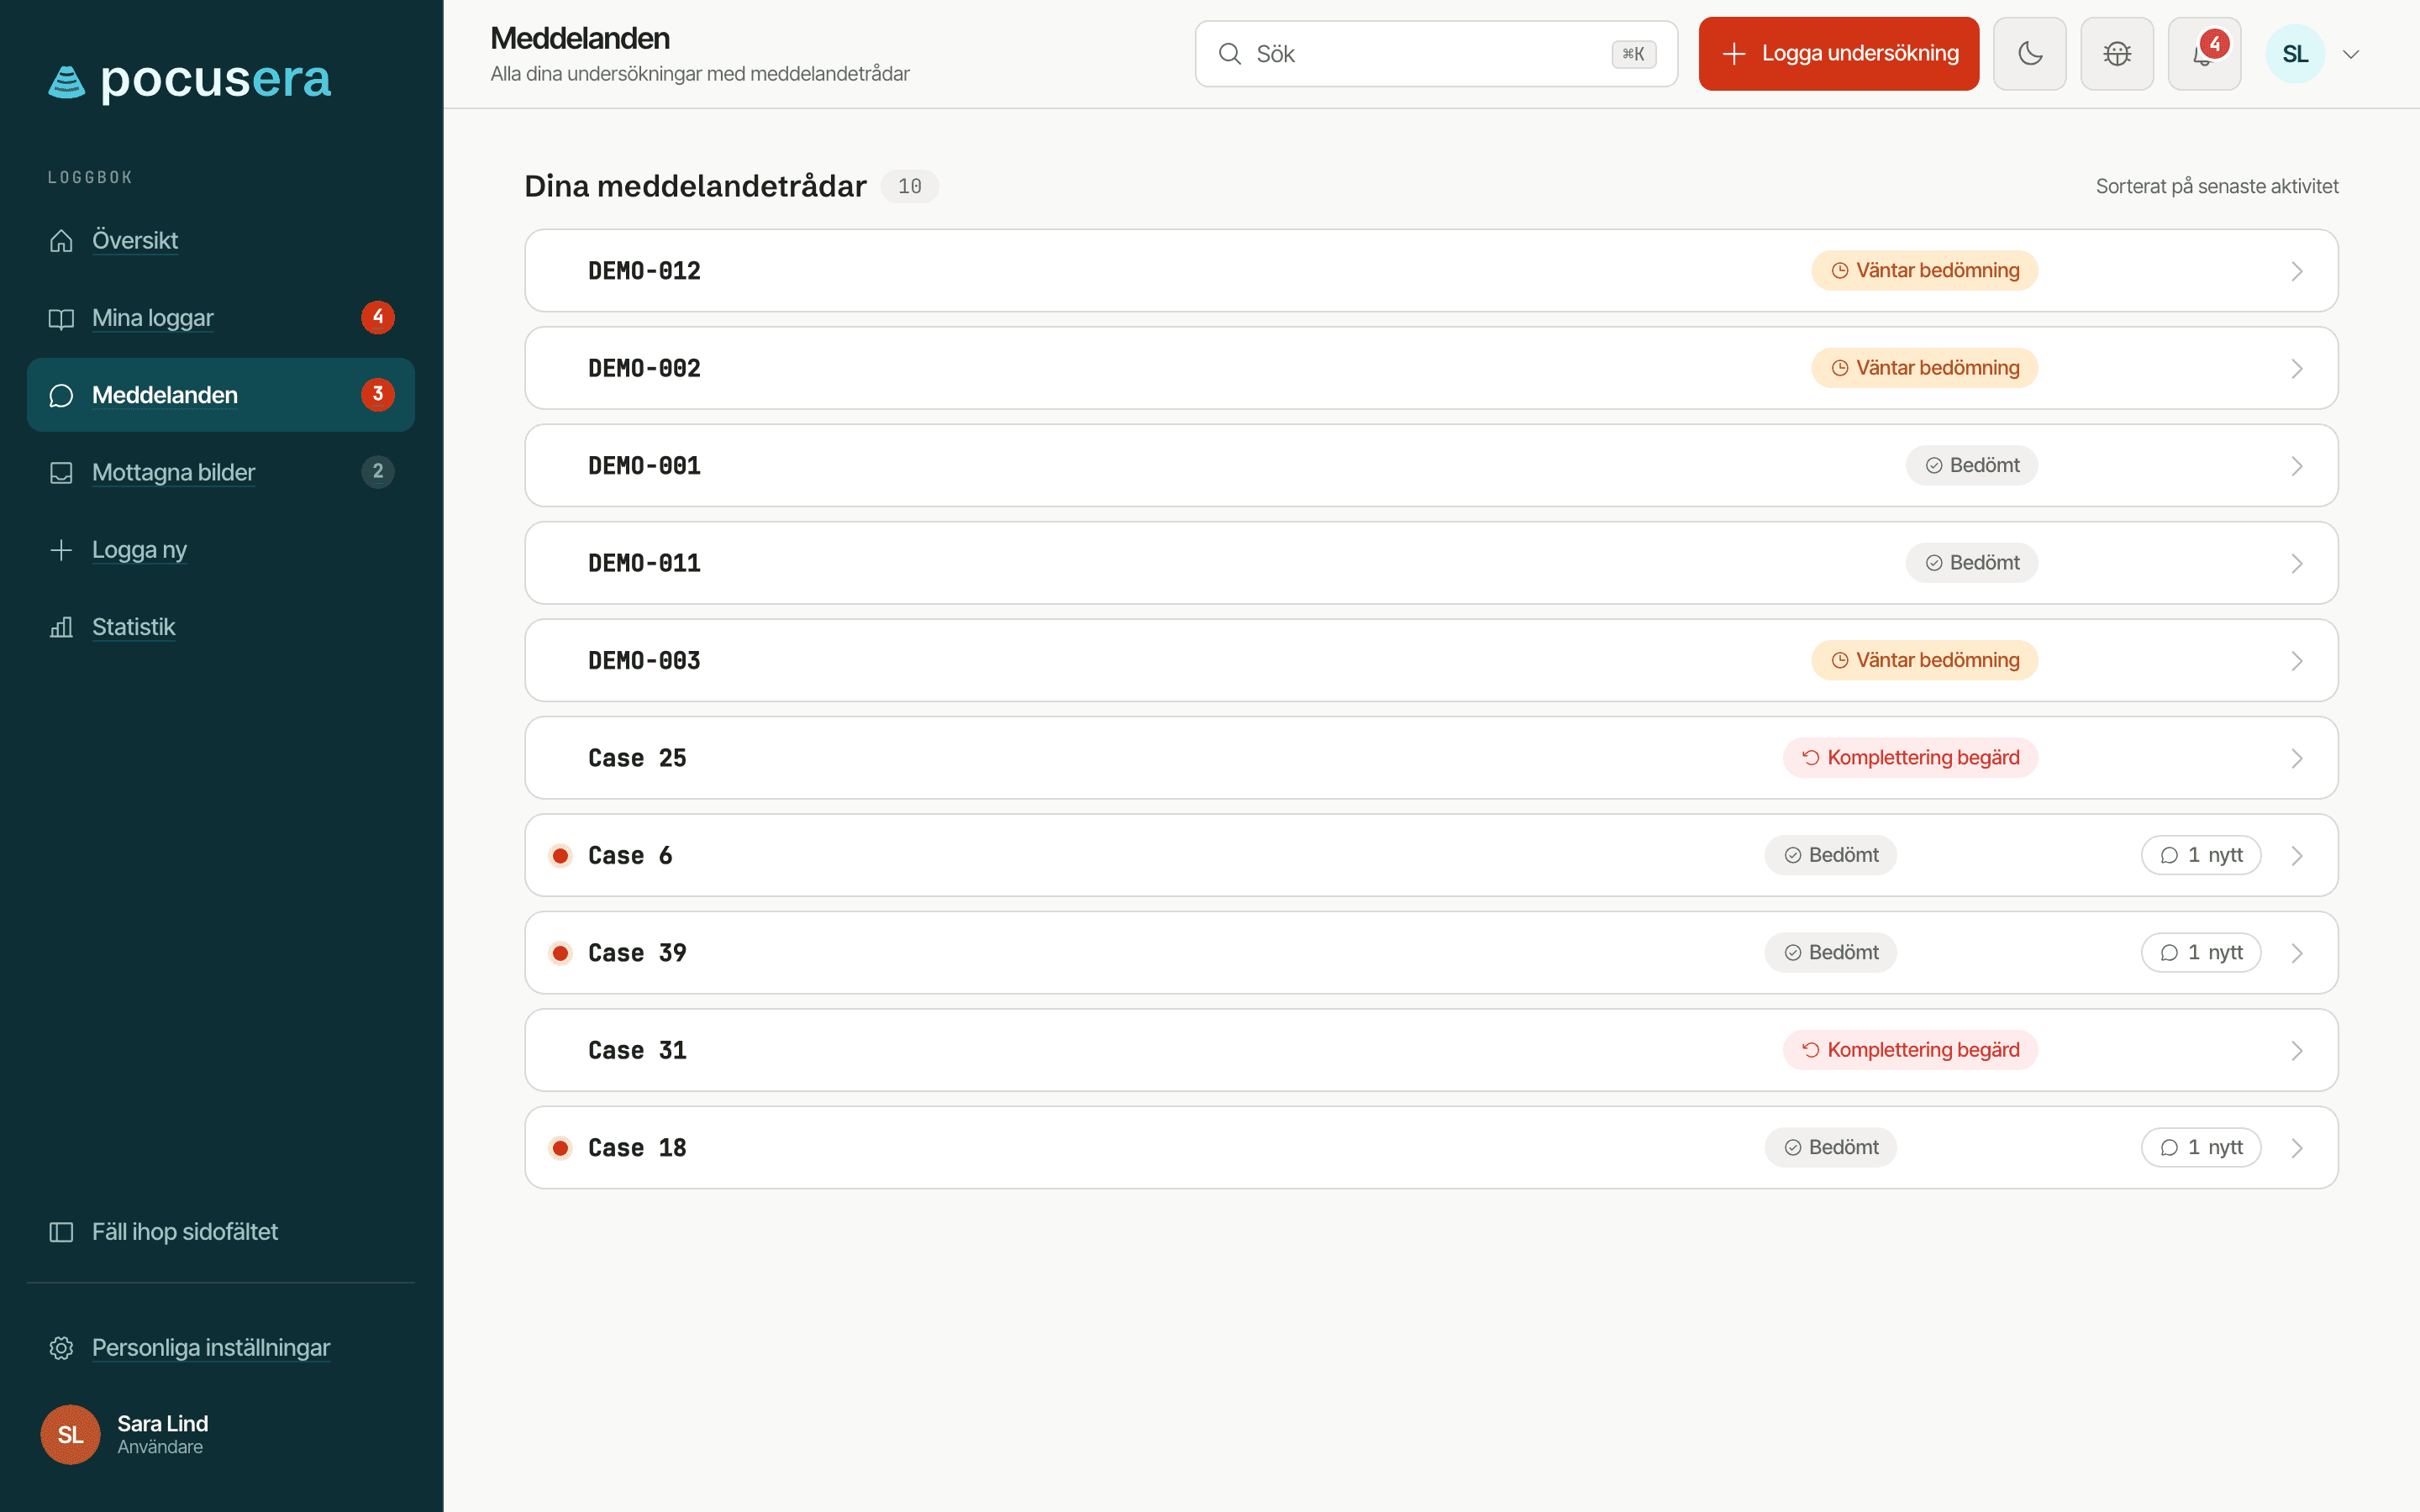Click Logga undersökning button
This screenshot has height=1512, width=2420.
click(x=1838, y=54)
